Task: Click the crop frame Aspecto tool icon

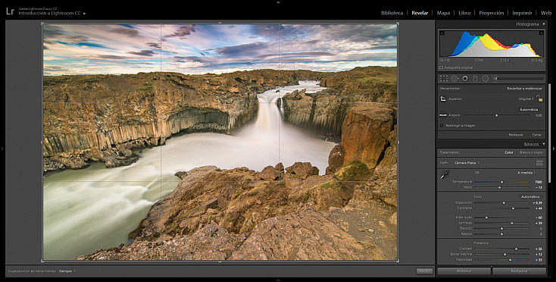Action: [x=443, y=99]
